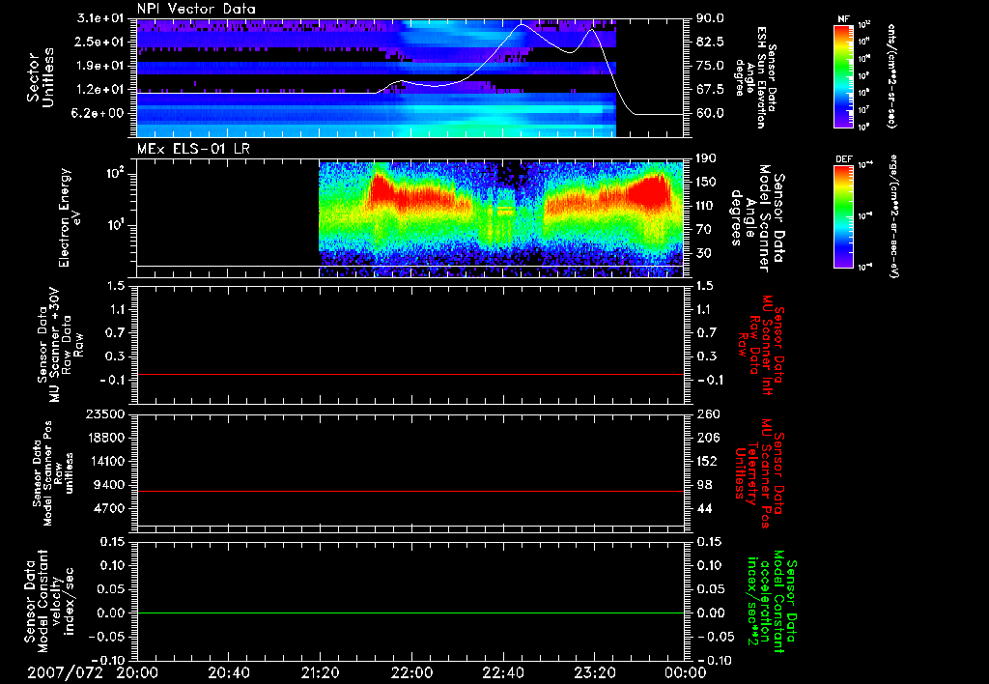Click the 110 scanner angle value
989x684 pixels.
click(706, 206)
